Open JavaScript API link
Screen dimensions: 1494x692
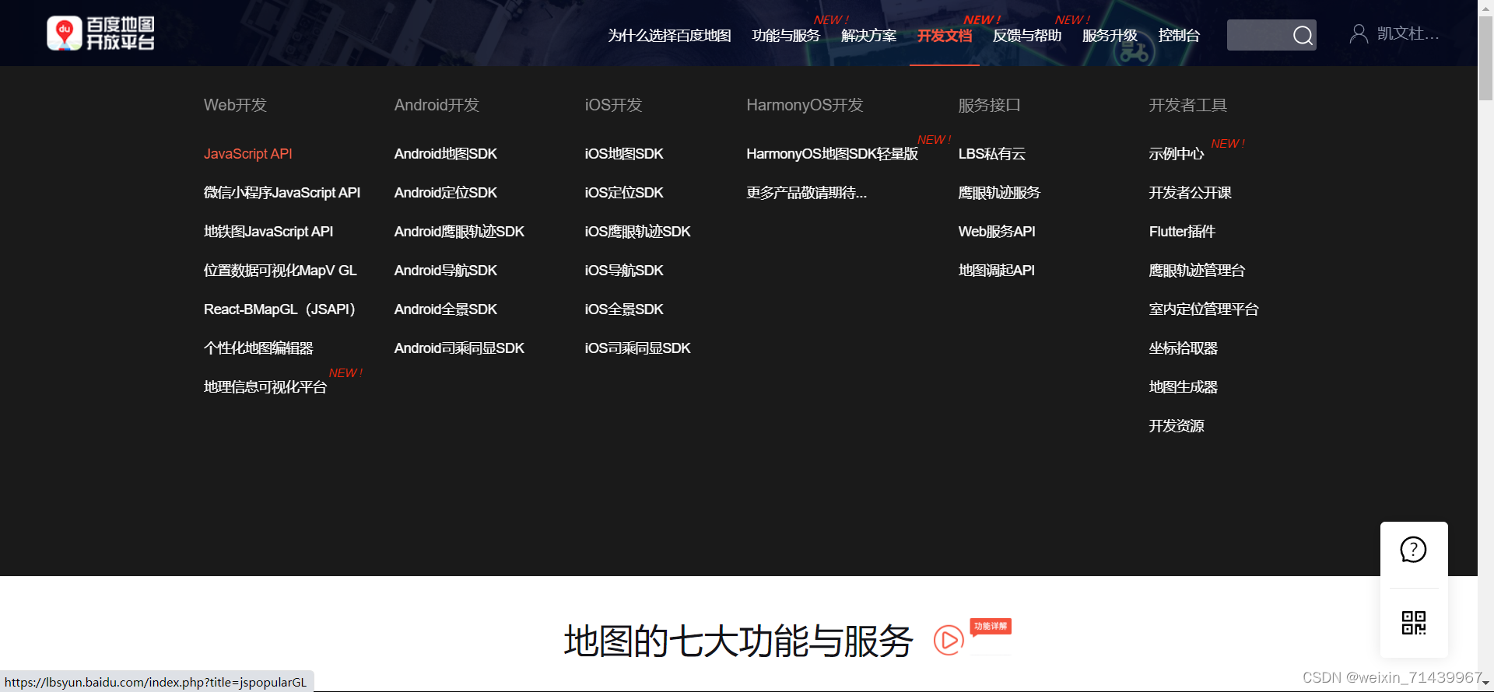pos(248,154)
